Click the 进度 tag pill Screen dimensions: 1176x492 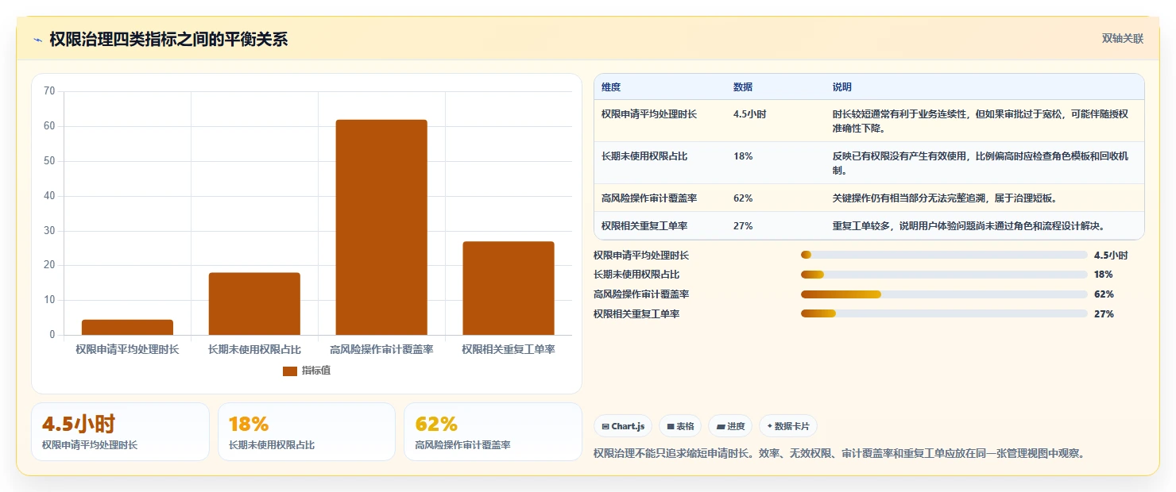pos(730,426)
